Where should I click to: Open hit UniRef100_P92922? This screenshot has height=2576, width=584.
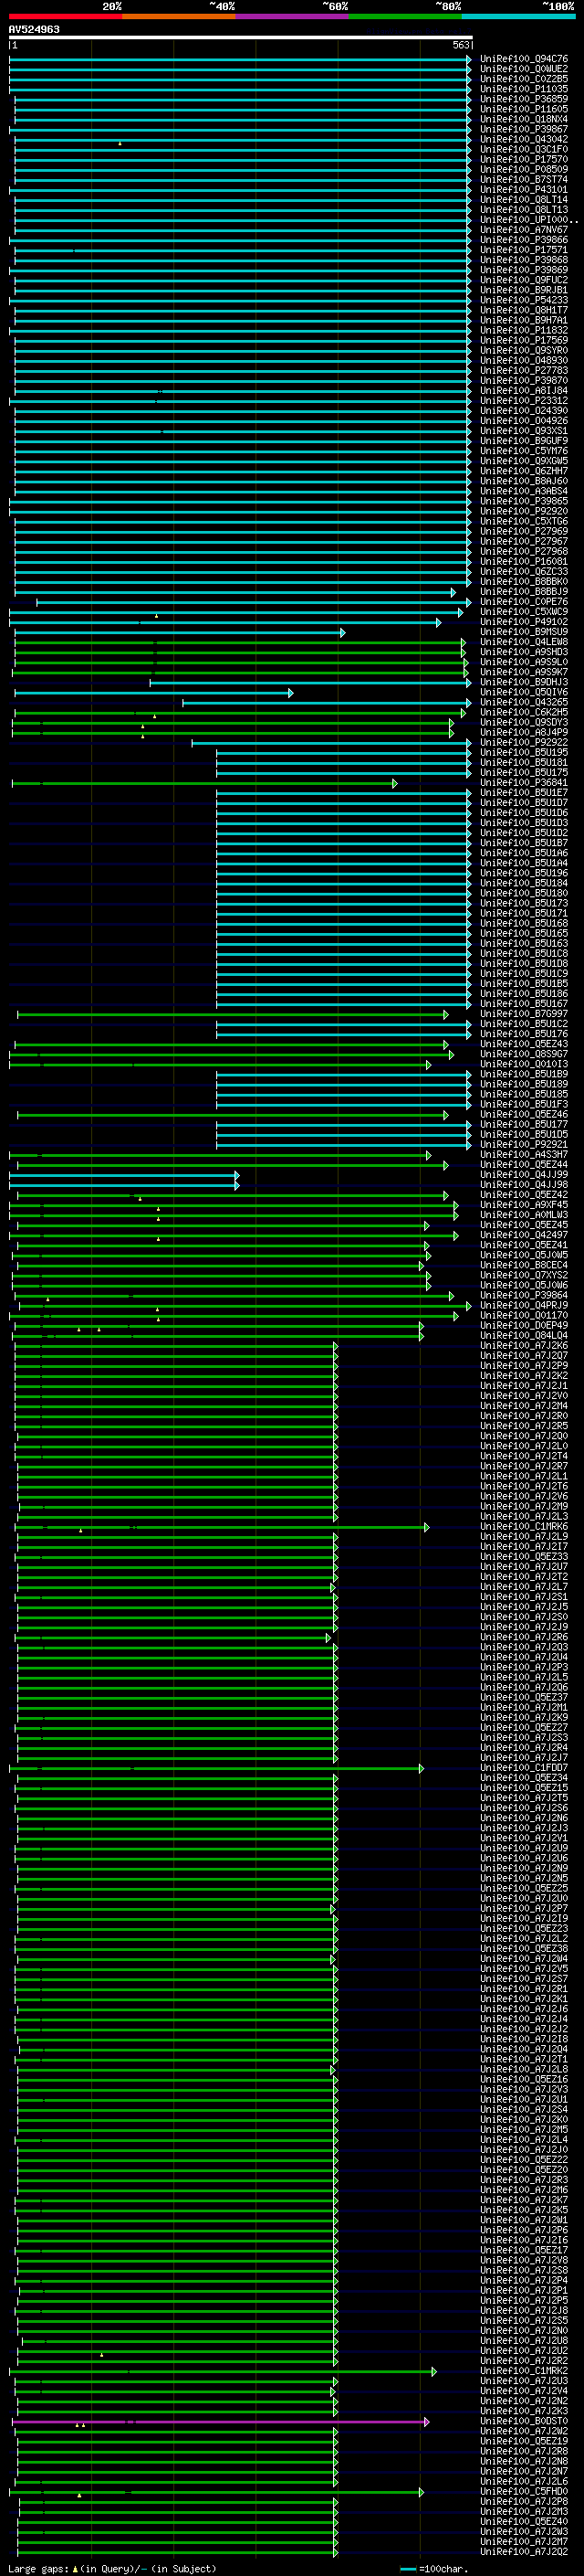click(x=524, y=742)
